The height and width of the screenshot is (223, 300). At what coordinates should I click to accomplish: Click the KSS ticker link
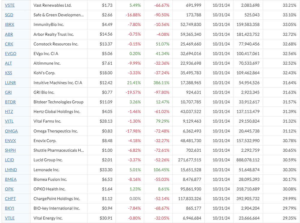pyautogui.click(x=9, y=73)
